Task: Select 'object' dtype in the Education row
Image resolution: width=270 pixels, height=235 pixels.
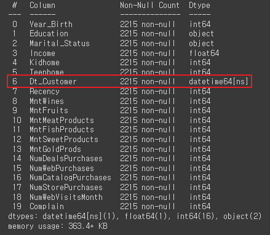Action: click(x=201, y=34)
